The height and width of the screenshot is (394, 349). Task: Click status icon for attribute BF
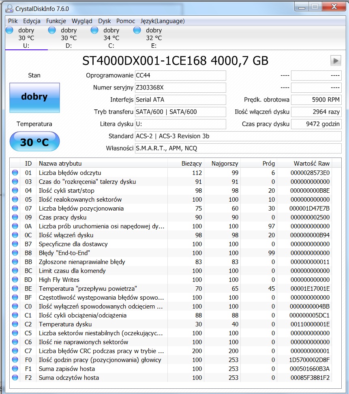point(15,297)
